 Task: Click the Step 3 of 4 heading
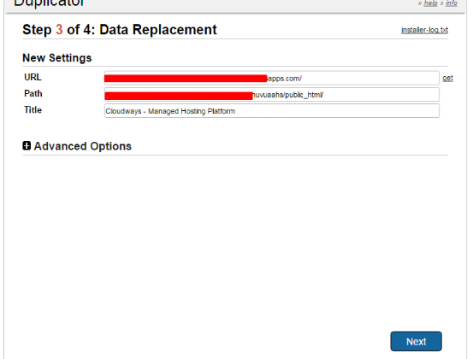click(x=120, y=30)
